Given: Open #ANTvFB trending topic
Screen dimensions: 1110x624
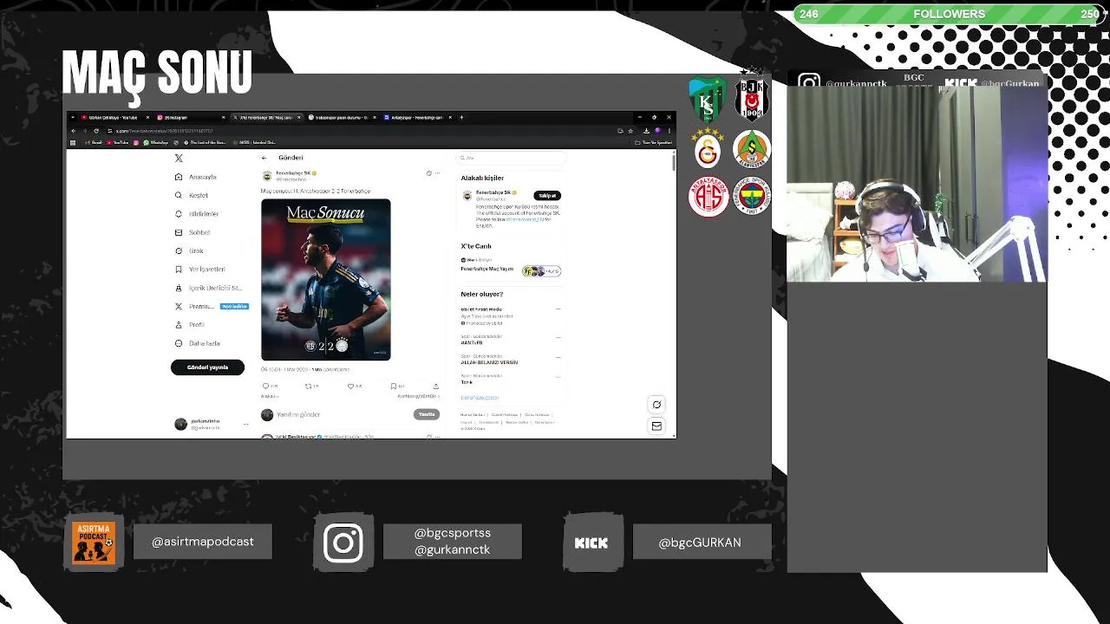Looking at the screenshot, I should pos(472,342).
